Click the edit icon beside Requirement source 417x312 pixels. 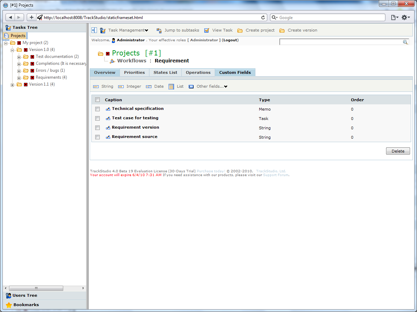pos(108,137)
